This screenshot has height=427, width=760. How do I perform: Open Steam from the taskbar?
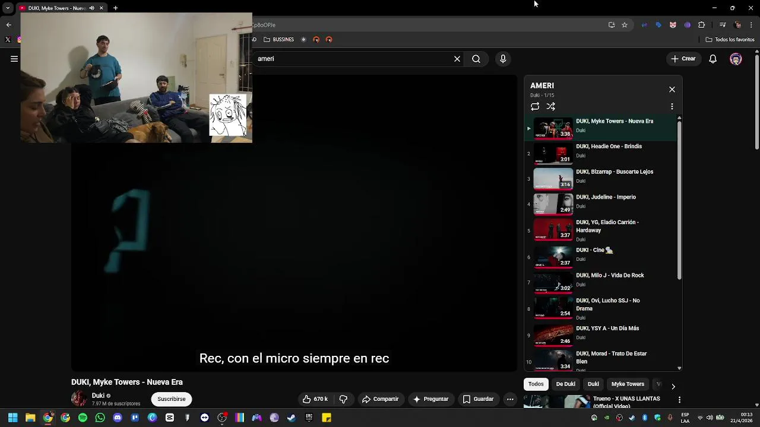pos(291,418)
